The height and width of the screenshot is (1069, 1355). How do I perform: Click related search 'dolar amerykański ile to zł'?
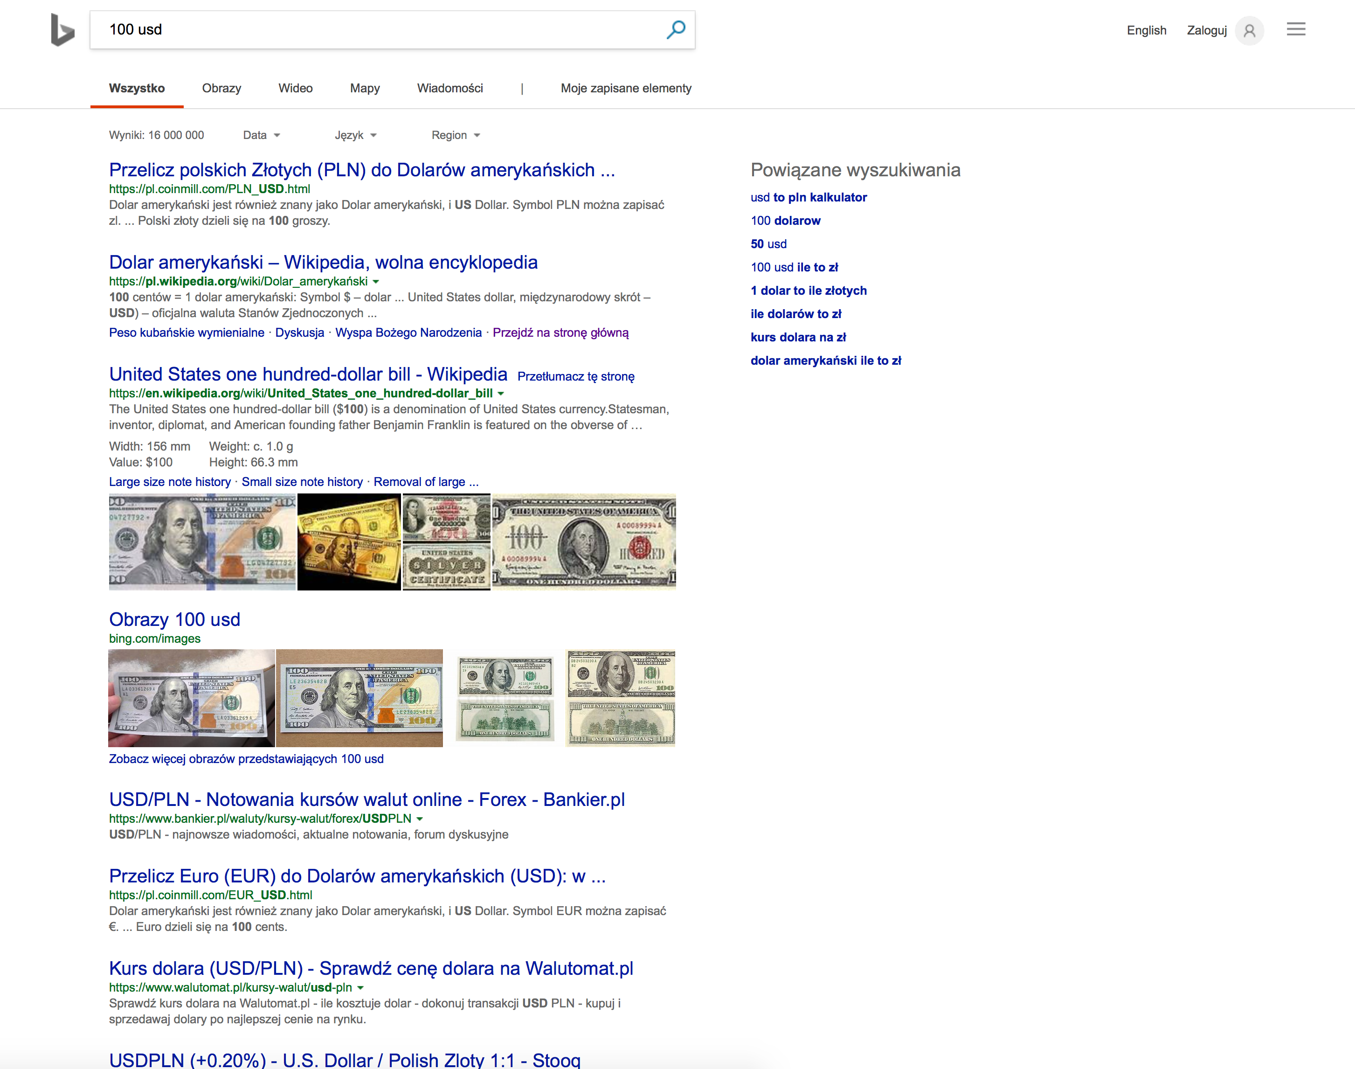(x=826, y=361)
